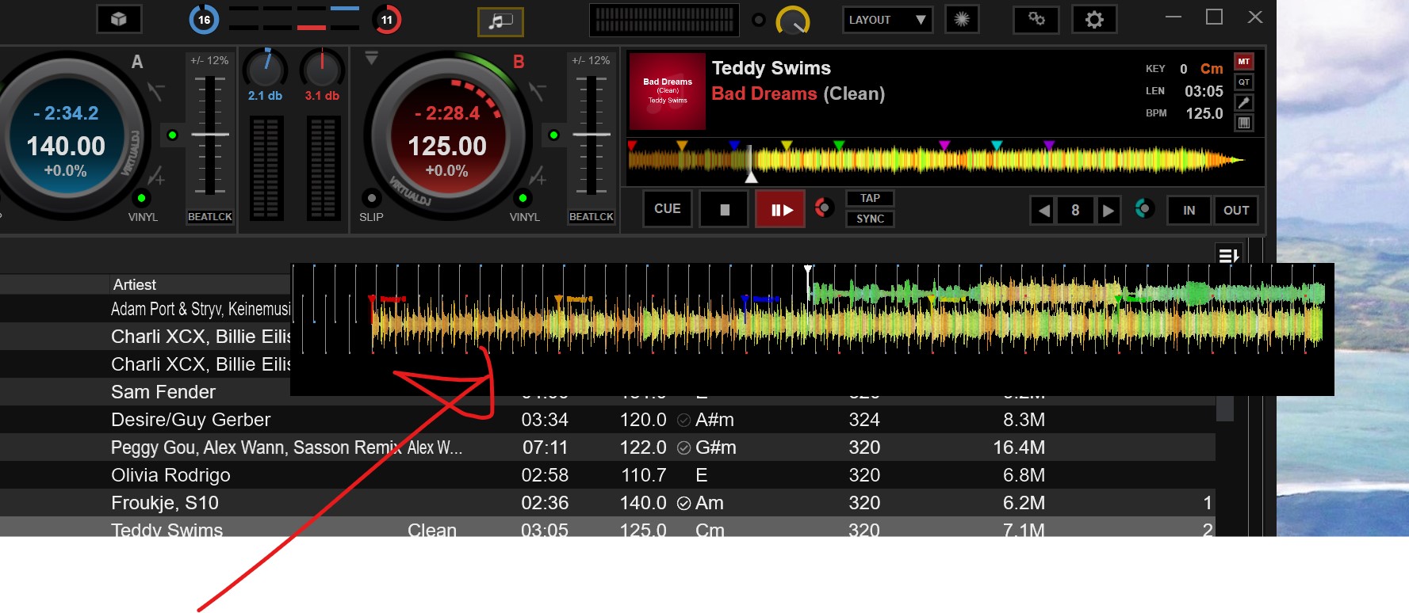Image resolution: width=1409 pixels, height=613 pixels.
Task: Enable SLIP mode on deck B
Action: coord(371,198)
